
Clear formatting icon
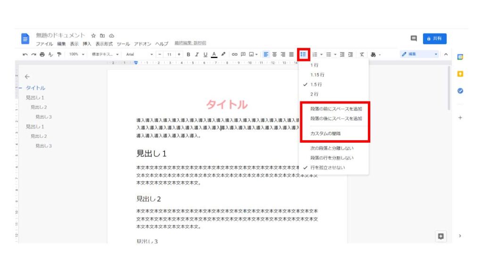[x=362, y=55]
